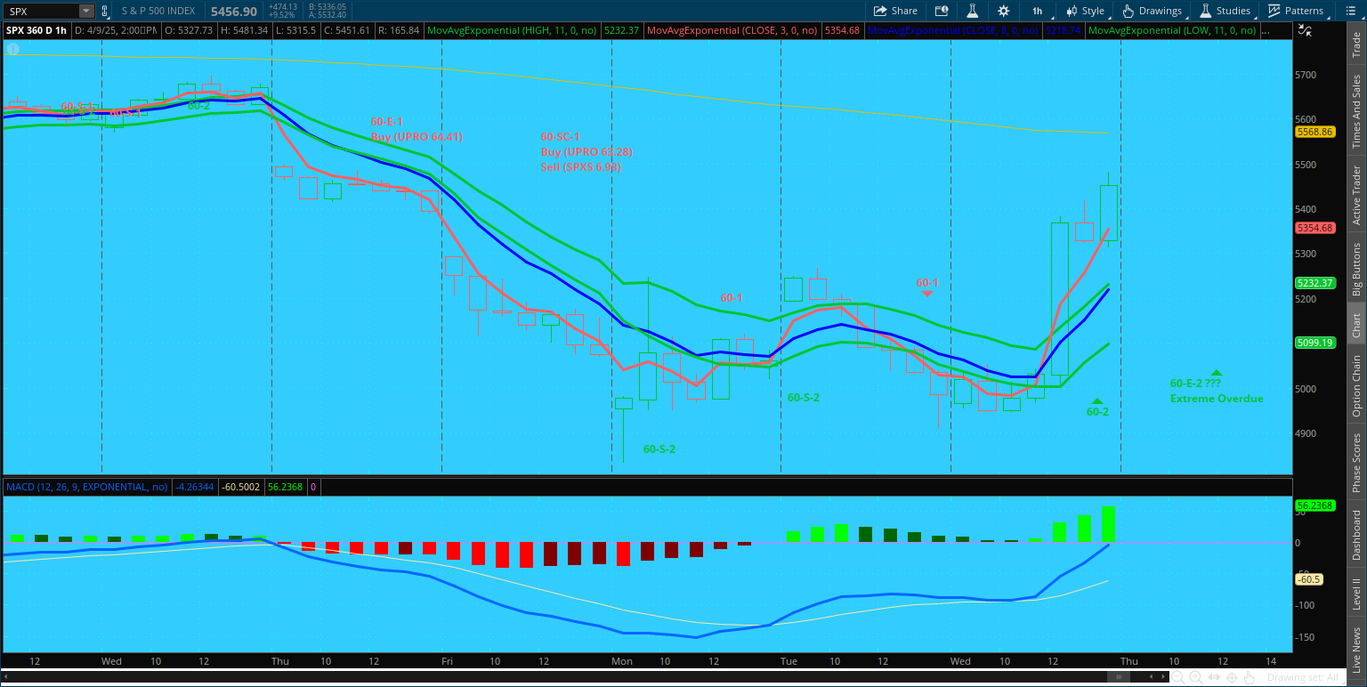The image size is (1367, 687).
Task: Open chart settings gear icon
Action: 1004,11
